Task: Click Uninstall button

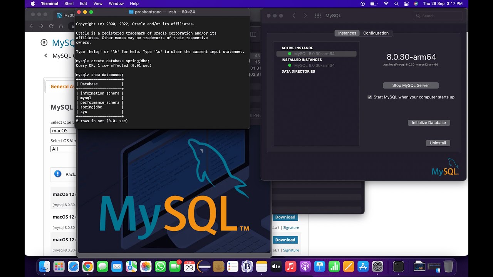Action: point(438,143)
